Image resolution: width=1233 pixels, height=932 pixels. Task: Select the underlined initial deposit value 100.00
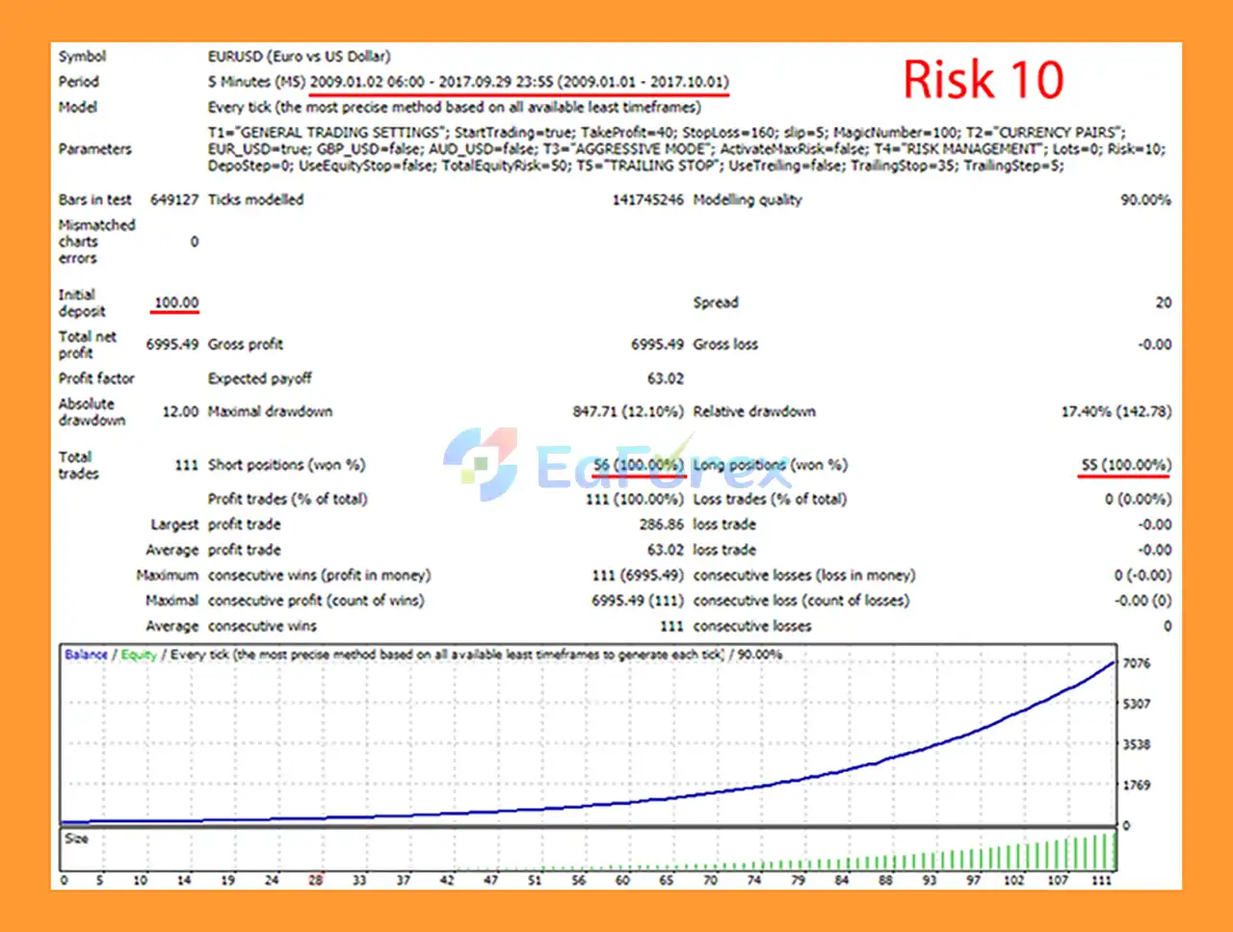pyautogui.click(x=176, y=303)
